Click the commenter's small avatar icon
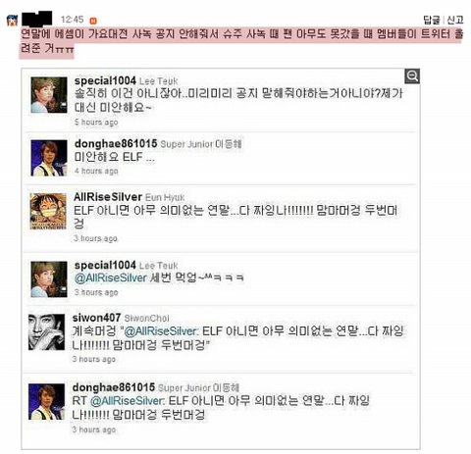The height and width of the screenshot is (454, 471). pyautogui.click(x=12, y=21)
